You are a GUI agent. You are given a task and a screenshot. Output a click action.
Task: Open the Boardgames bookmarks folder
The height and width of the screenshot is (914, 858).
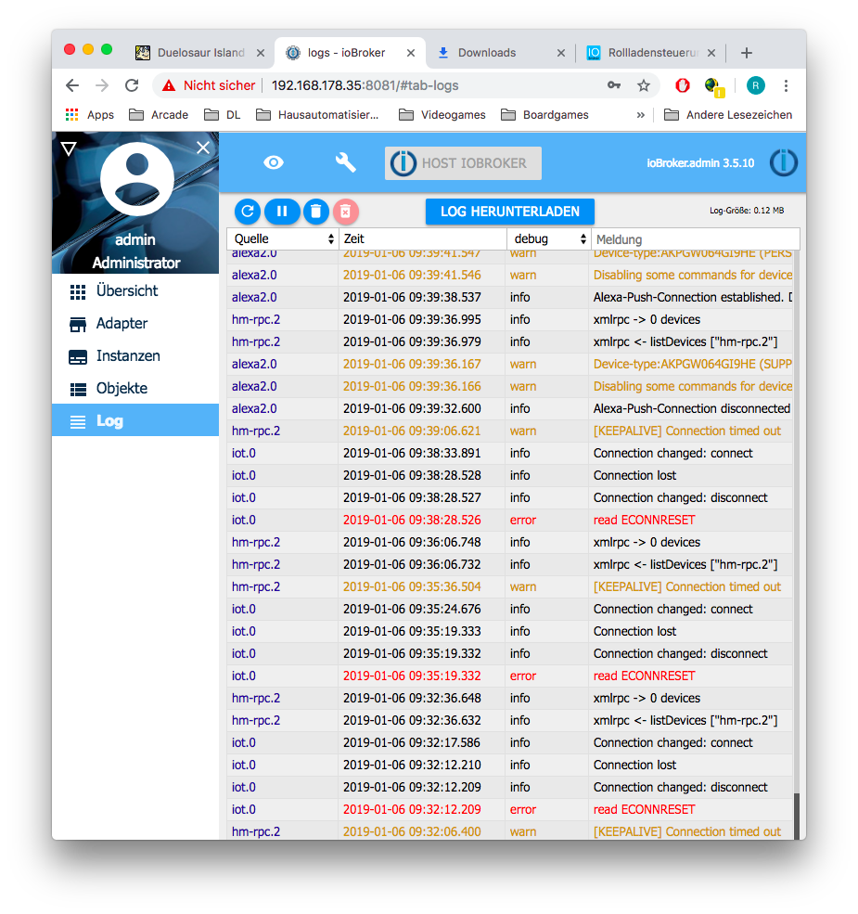(544, 115)
